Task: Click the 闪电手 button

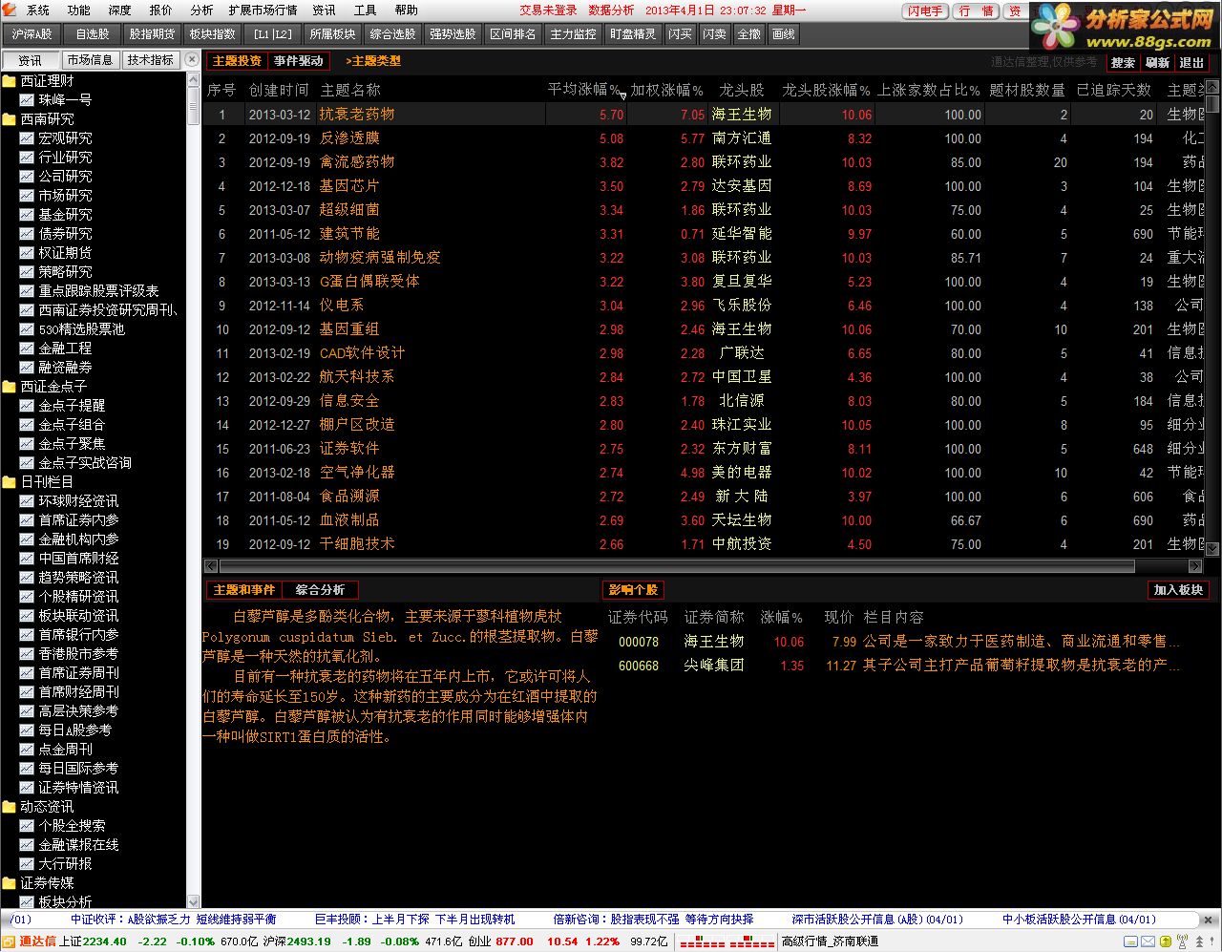Action: point(926,11)
